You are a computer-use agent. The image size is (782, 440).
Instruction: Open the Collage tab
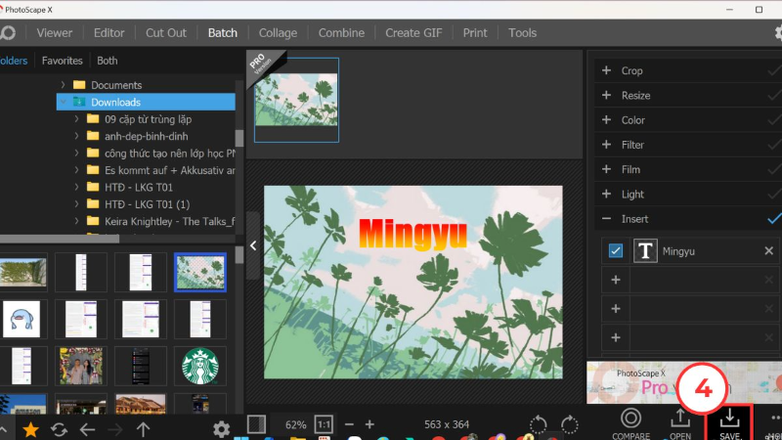click(278, 33)
